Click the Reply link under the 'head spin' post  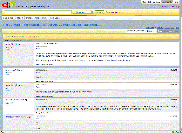point(38,96)
